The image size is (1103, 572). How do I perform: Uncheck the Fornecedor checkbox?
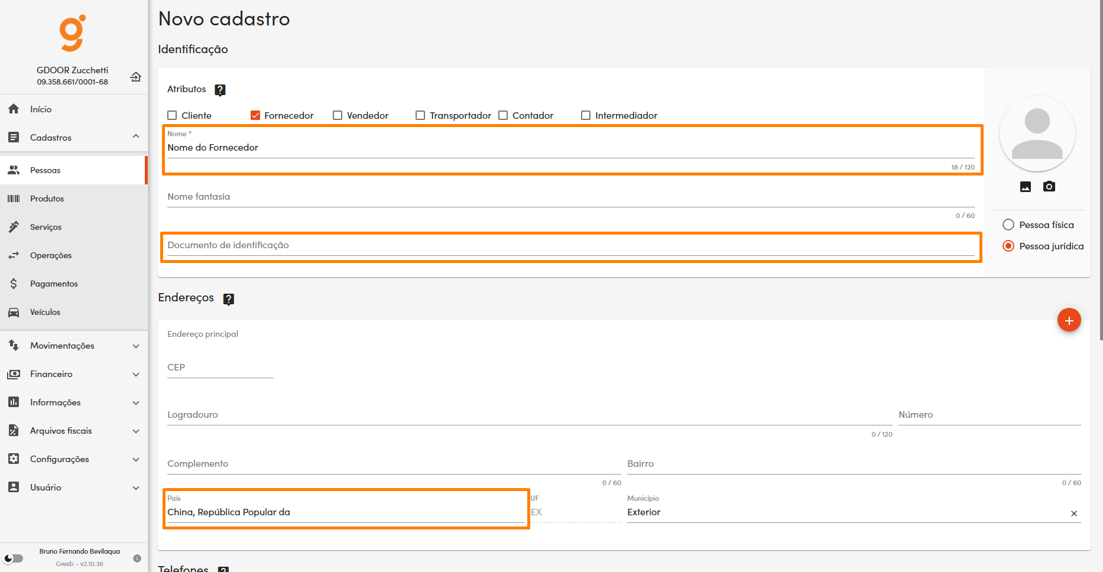(255, 115)
